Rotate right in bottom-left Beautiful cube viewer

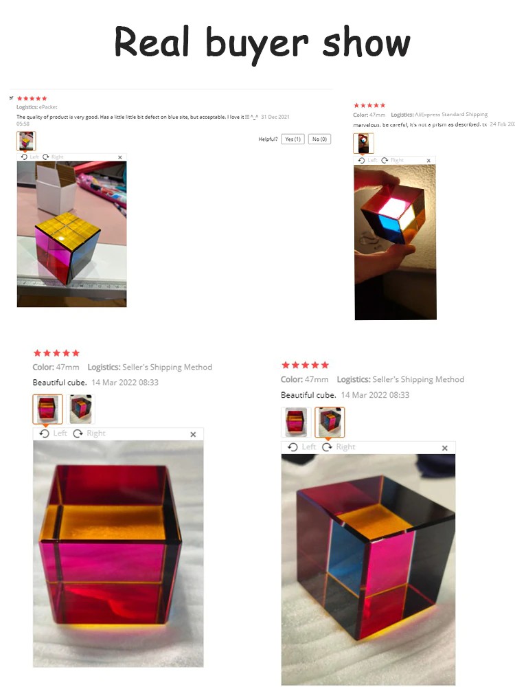(x=78, y=433)
